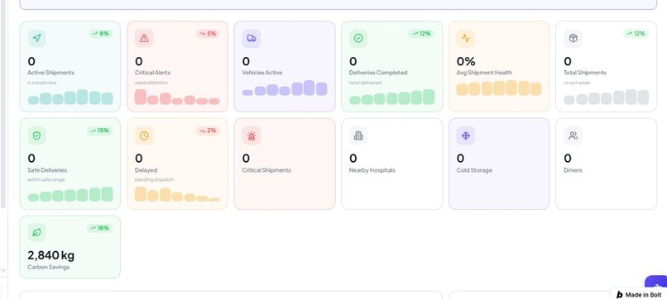Click the 'Critical Alerts' label
Image resolution: width=667 pixels, height=299 pixels.
[x=153, y=73]
